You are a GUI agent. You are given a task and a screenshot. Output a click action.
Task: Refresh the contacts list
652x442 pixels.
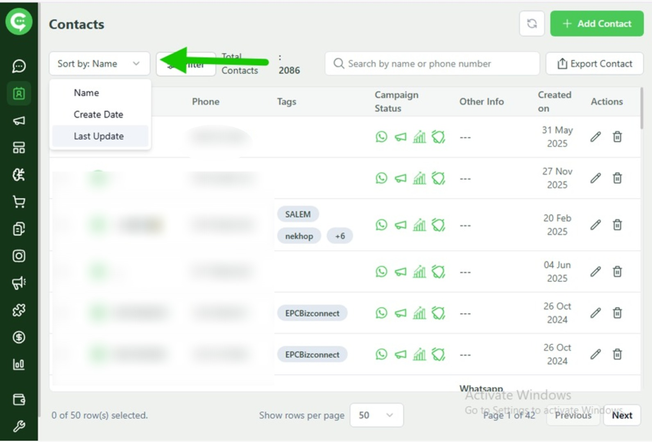coord(532,24)
